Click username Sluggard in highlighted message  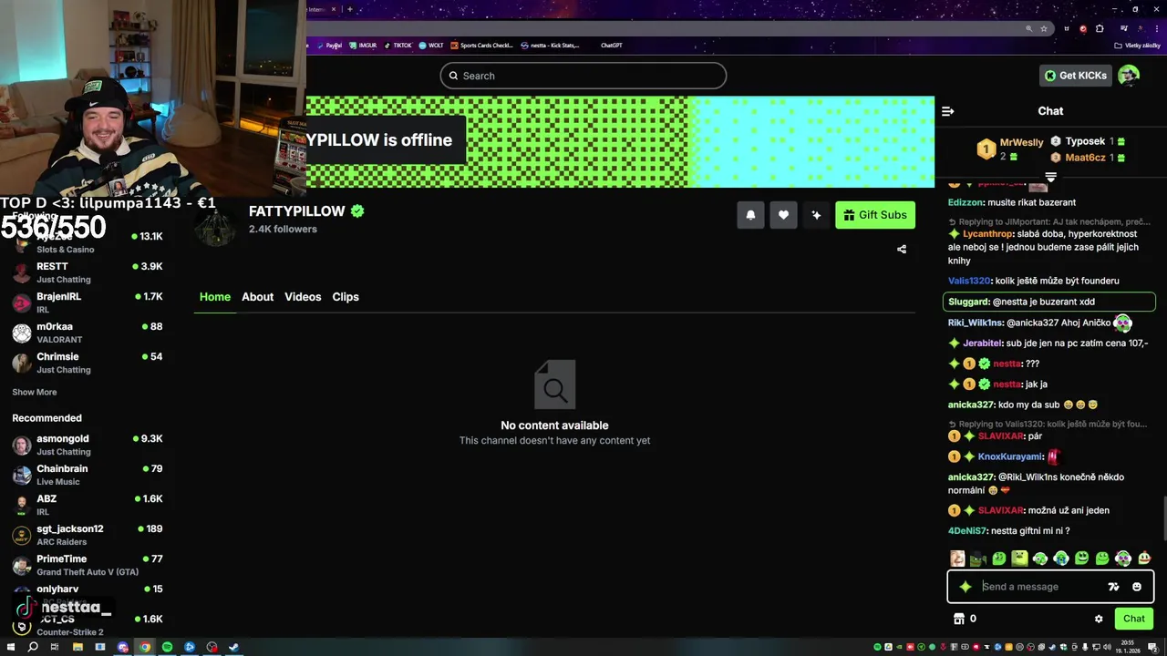(969, 302)
